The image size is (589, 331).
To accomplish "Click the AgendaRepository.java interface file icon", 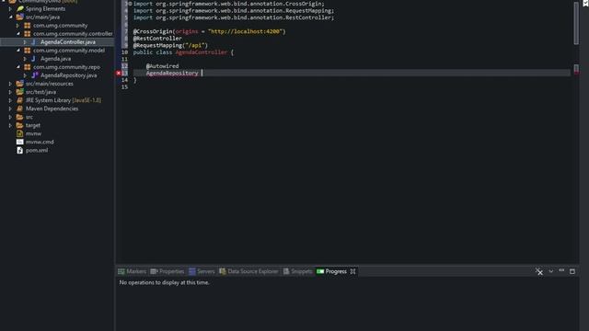I will point(35,75).
